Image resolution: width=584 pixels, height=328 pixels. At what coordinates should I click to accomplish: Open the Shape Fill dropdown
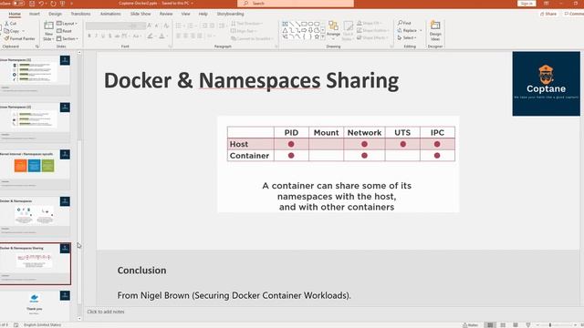369,24
